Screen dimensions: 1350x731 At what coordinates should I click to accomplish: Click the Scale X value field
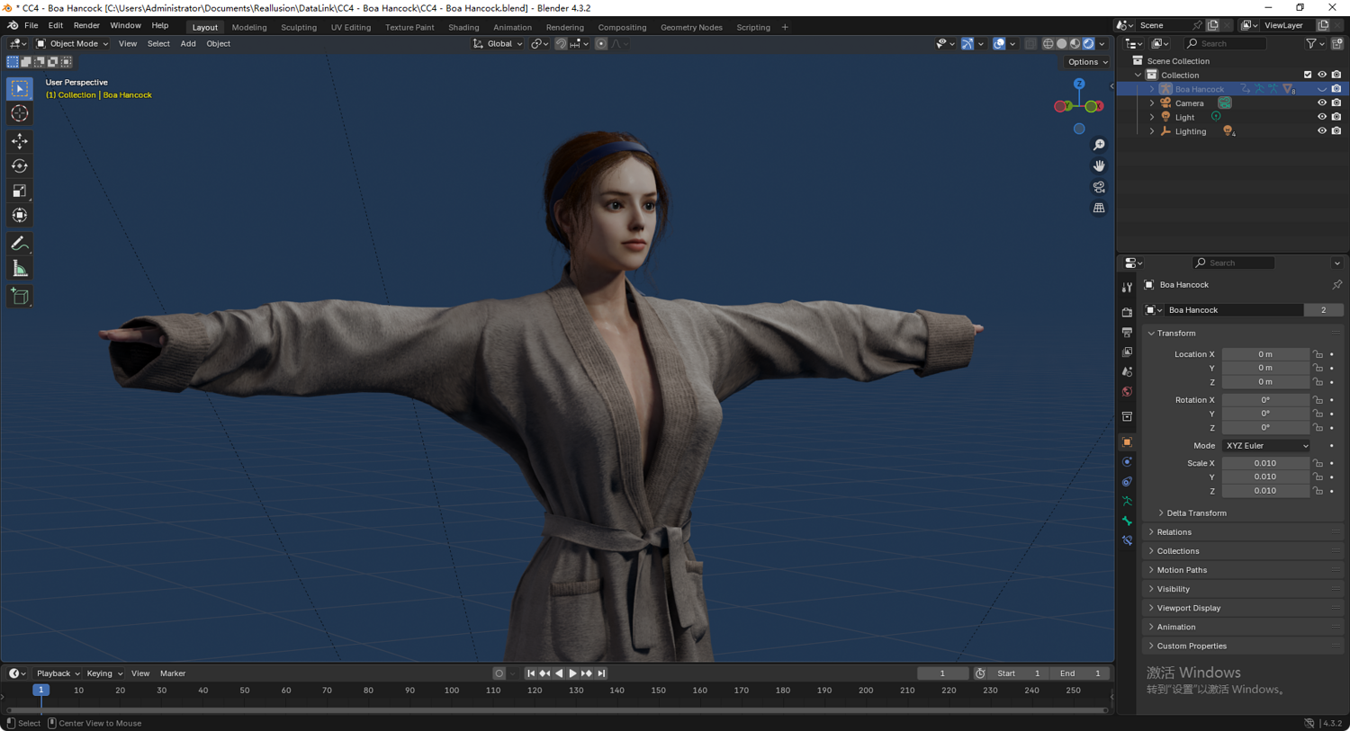(x=1265, y=463)
